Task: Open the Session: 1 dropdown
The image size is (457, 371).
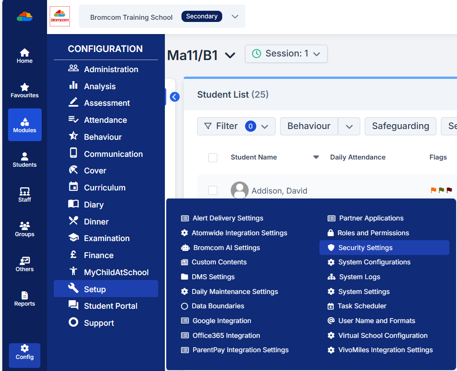Action: (x=286, y=53)
